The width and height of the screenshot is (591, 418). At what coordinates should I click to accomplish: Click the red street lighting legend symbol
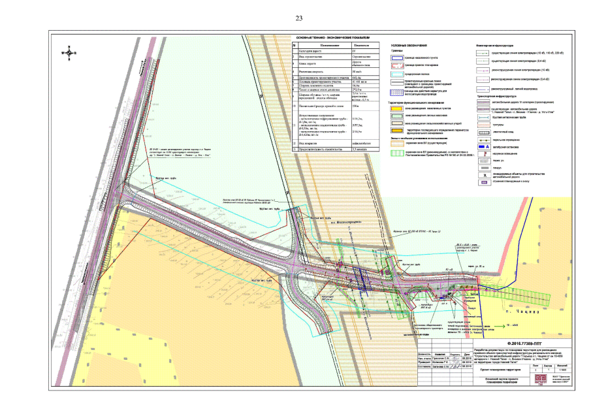(484, 155)
